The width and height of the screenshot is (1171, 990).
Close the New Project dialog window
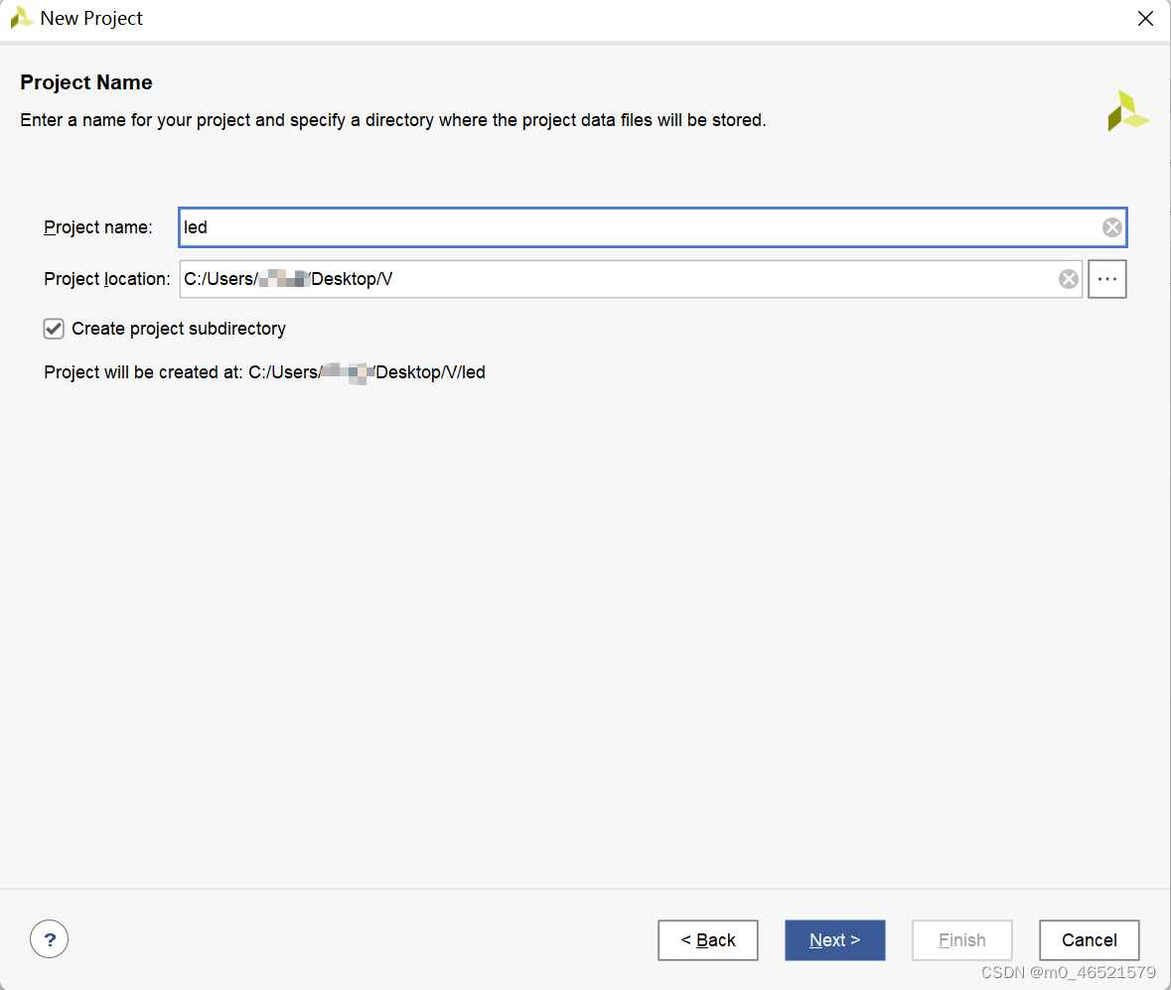[1145, 18]
